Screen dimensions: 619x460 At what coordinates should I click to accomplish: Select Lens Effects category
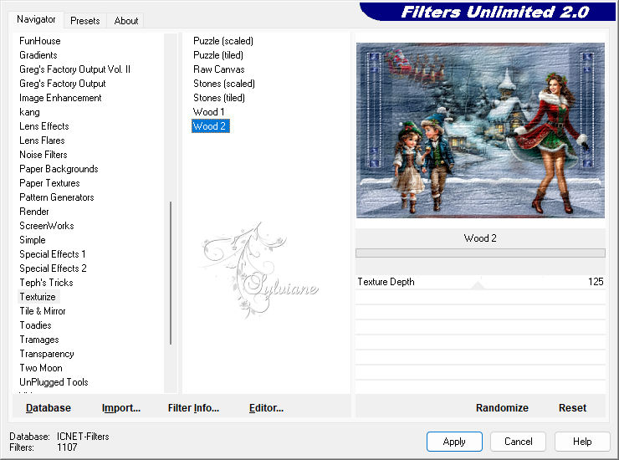(x=44, y=126)
